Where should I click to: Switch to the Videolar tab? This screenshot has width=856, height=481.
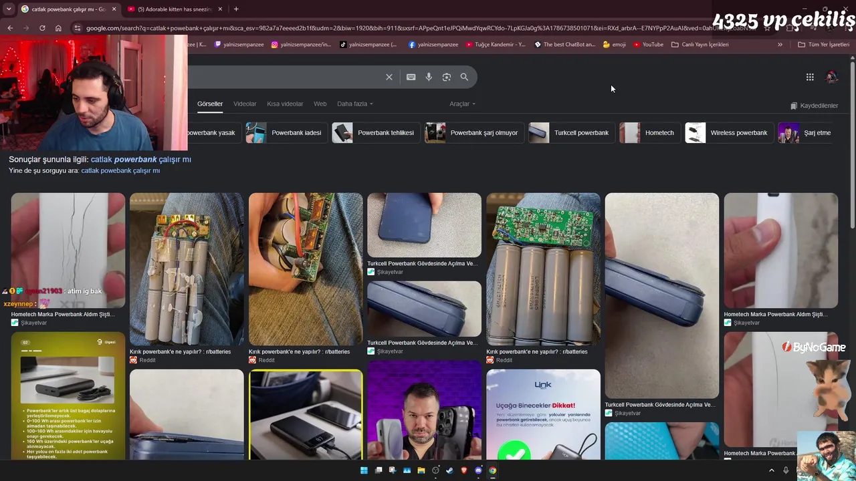point(245,104)
